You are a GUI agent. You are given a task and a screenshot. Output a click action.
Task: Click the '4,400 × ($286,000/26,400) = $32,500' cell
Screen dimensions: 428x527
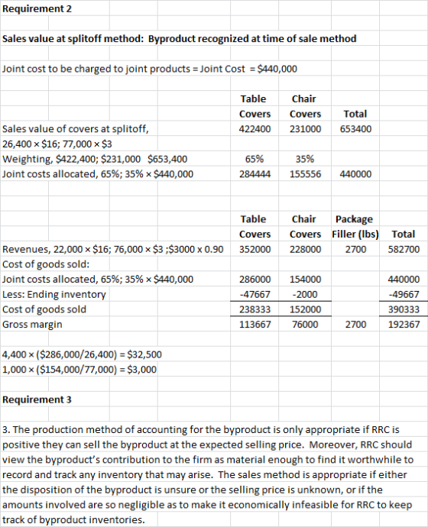(x=82, y=354)
